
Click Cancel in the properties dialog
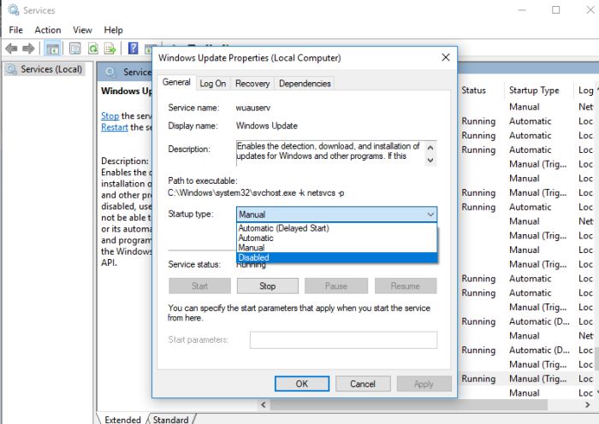pyautogui.click(x=363, y=384)
